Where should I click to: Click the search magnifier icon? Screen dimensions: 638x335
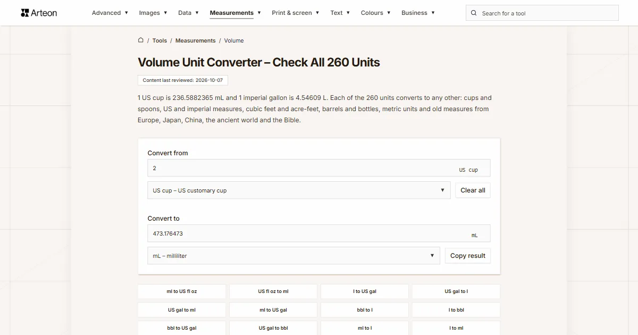tap(474, 13)
